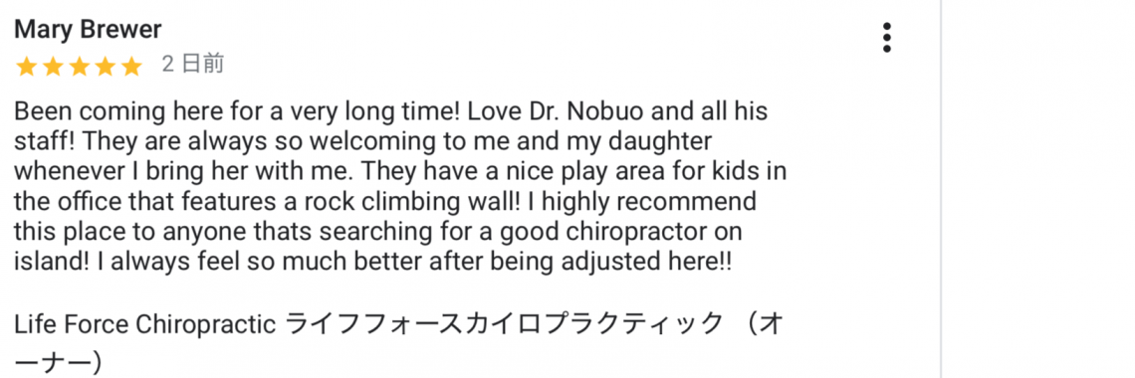Click the vertical divider line beside the review
Image resolution: width=1135 pixels, height=378 pixels.
[x=940, y=189]
